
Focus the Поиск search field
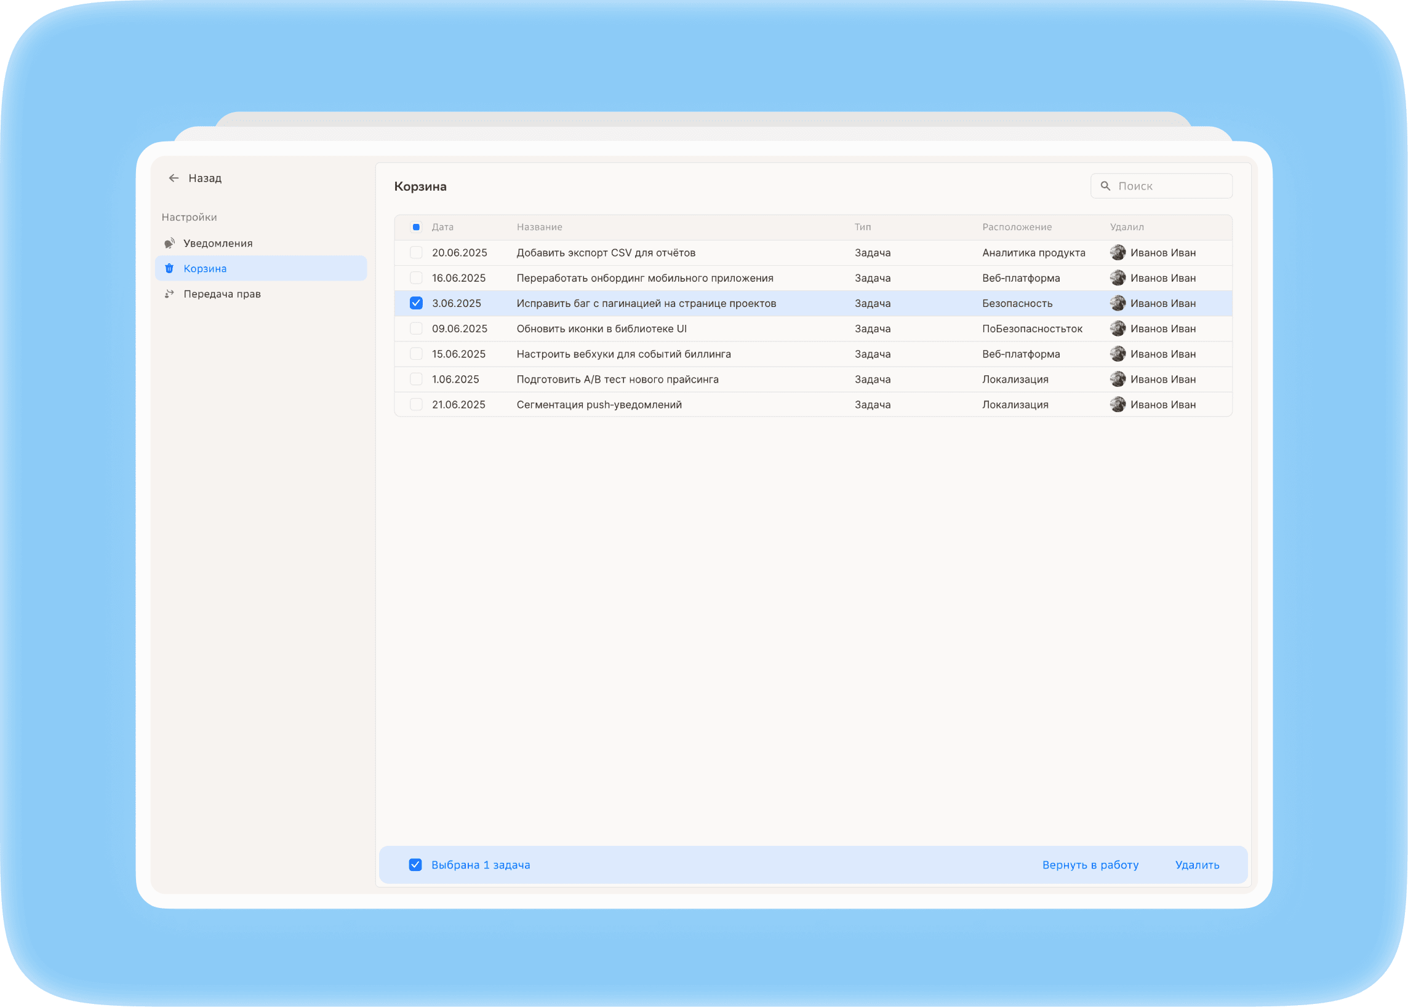tap(1161, 186)
